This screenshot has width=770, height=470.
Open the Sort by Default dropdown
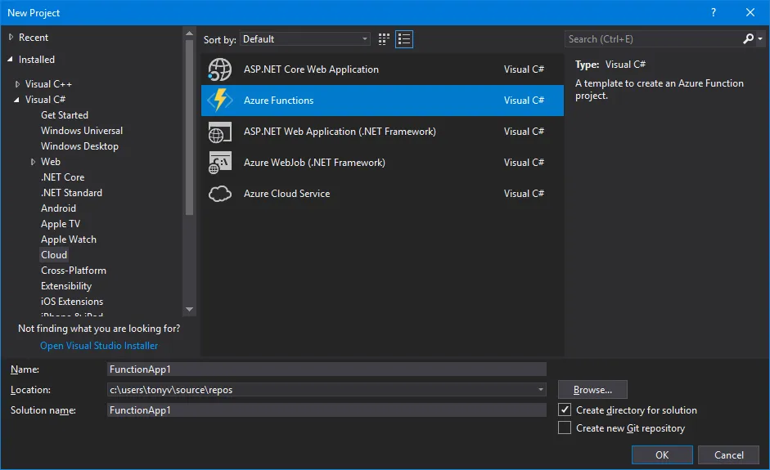click(x=305, y=39)
